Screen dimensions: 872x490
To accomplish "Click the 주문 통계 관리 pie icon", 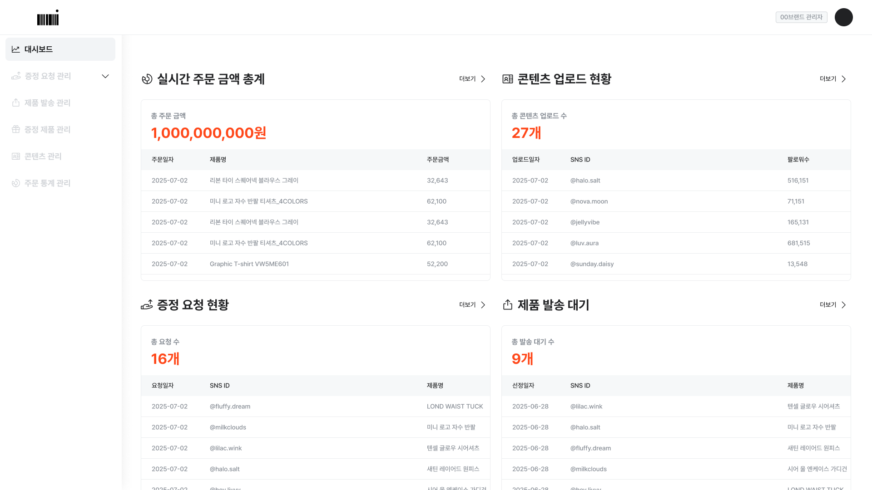I will (16, 183).
